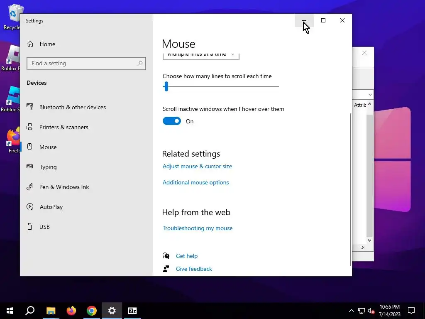The image size is (425, 319).
Task: Click the Bluetooth & other devices icon
Action: (x=30, y=107)
